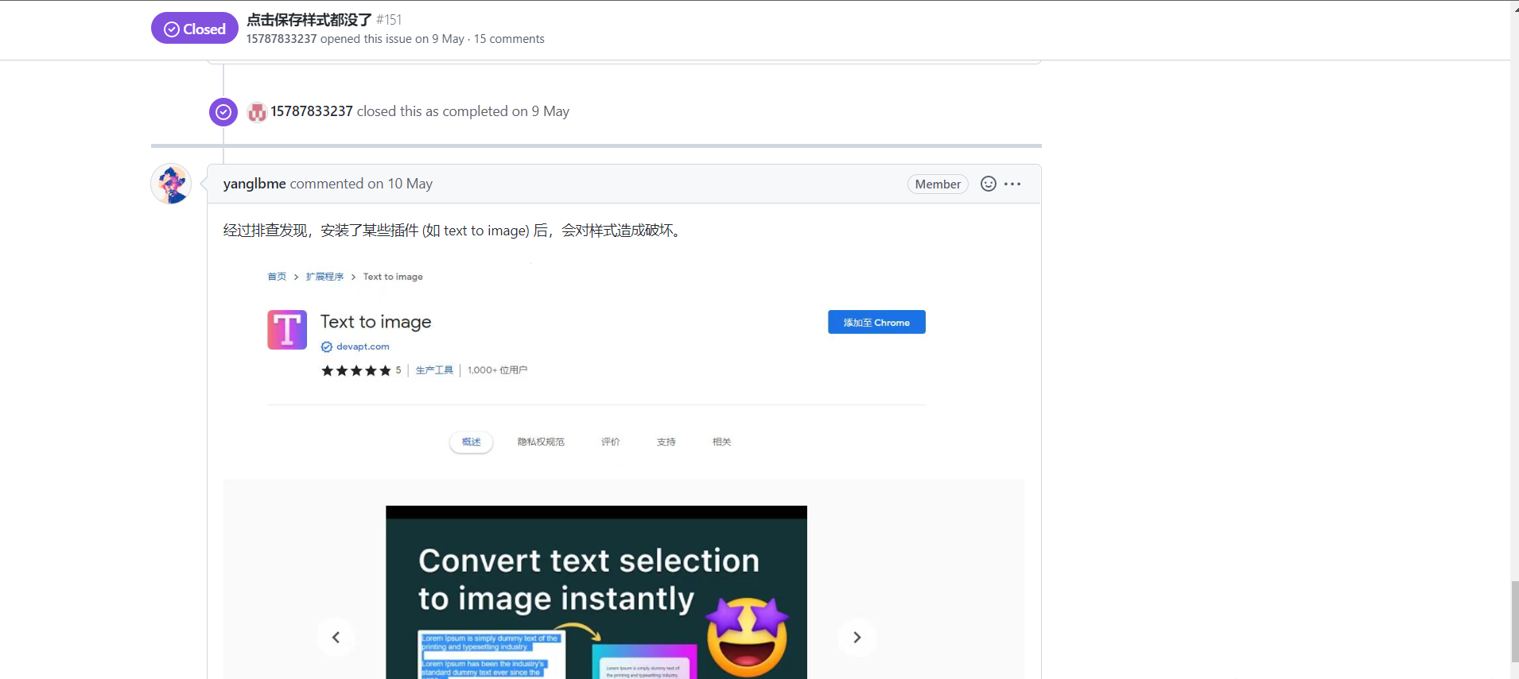The height and width of the screenshot is (679, 1519).
Task: Open devapt.com publisher link
Action: pos(363,347)
